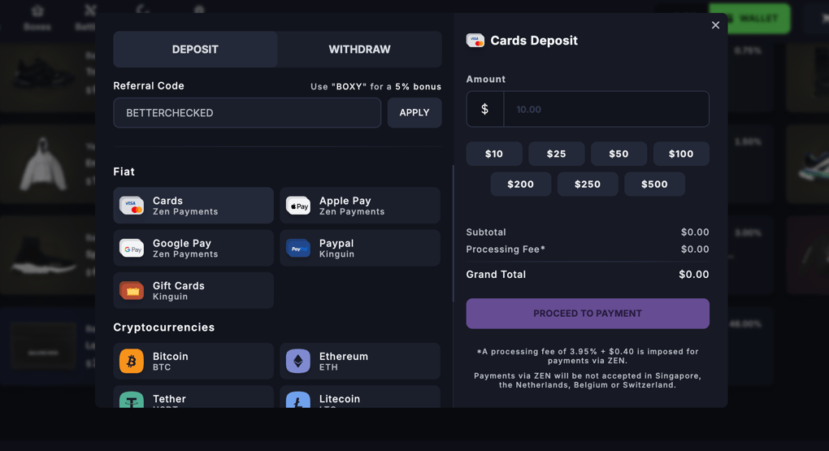Choose the $25 preset amount
The image size is (829, 451).
[557, 154]
